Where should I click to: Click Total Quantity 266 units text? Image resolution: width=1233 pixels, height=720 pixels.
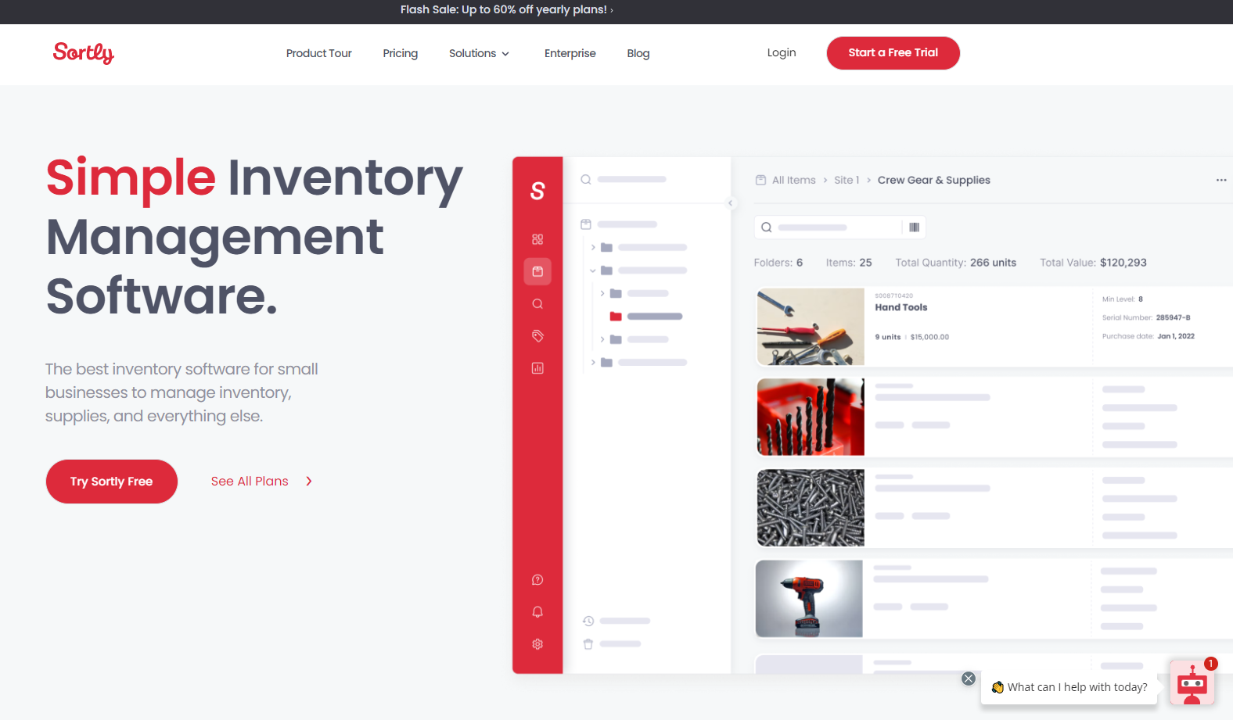tap(955, 263)
